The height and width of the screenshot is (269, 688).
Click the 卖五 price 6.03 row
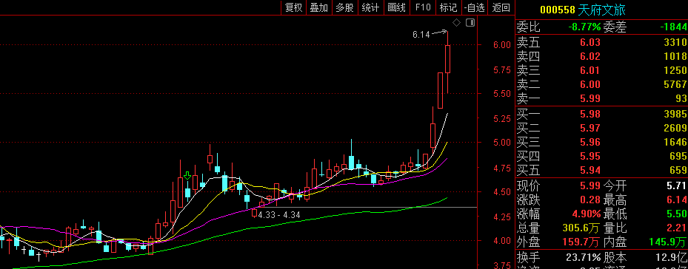[x=601, y=43]
